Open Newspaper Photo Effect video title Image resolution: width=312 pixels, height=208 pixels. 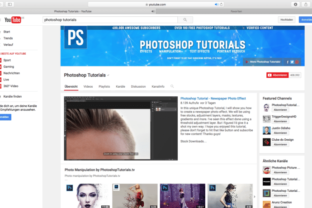pyautogui.click(x=213, y=98)
